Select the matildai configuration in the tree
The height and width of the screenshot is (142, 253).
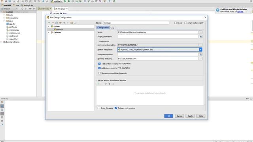click(71, 30)
